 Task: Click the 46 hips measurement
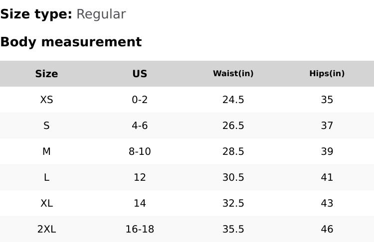[327, 229]
